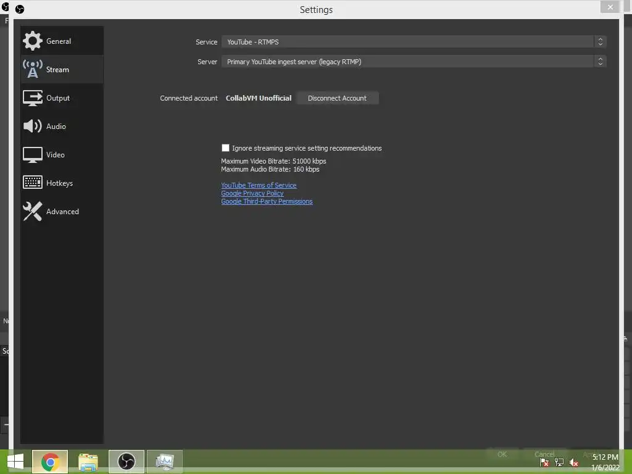Click the CollabVM Unofficial account name
632x474 pixels.
pyautogui.click(x=259, y=98)
